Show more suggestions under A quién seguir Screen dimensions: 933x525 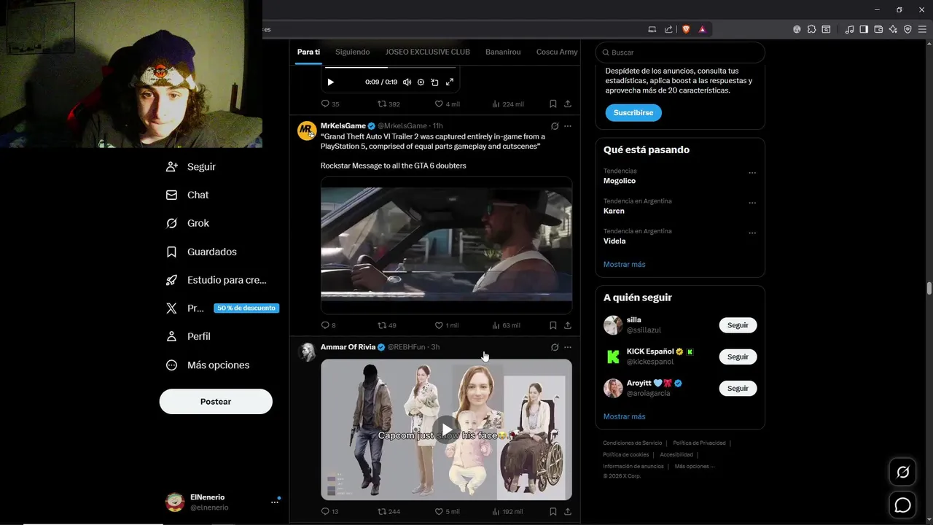coord(624,416)
